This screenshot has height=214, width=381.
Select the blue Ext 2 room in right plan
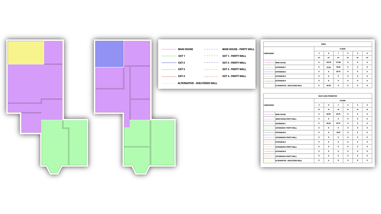(x=109, y=54)
